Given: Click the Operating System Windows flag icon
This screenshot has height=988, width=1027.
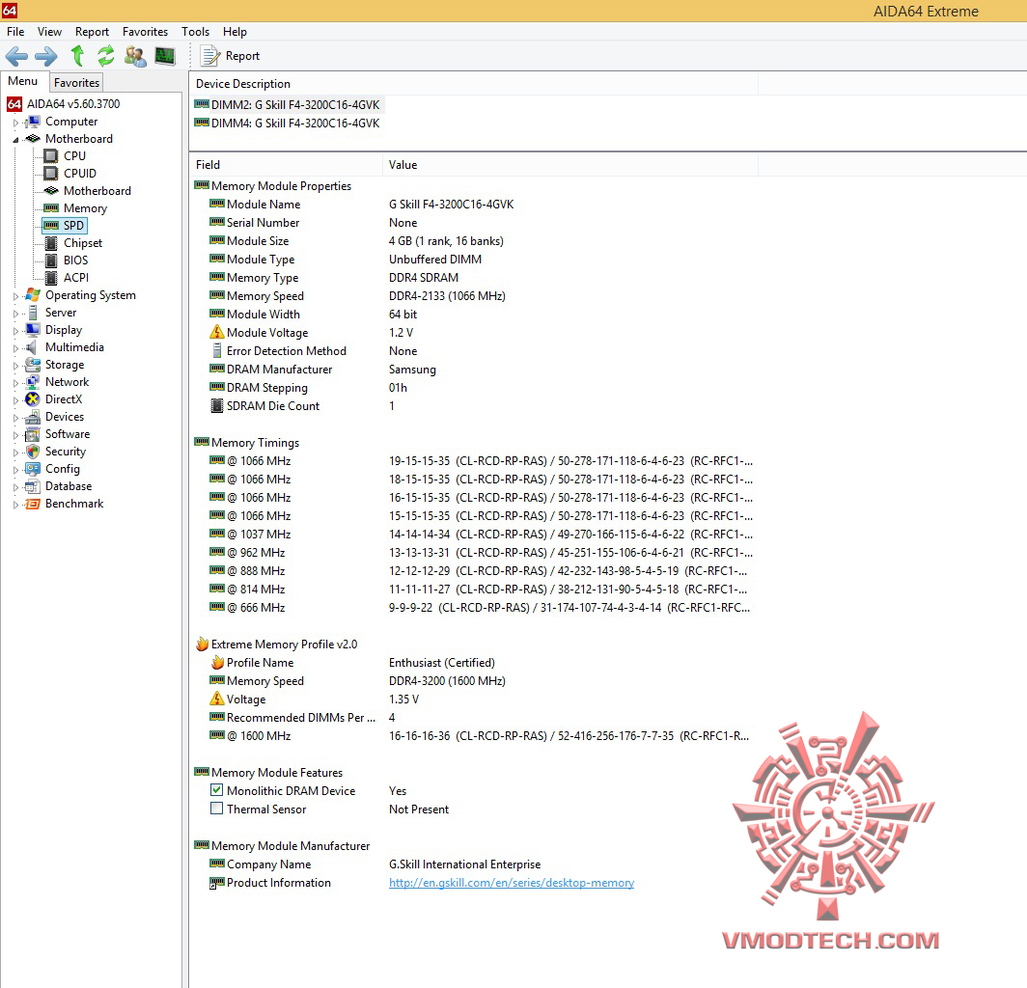Looking at the screenshot, I should pyautogui.click(x=33, y=295).
